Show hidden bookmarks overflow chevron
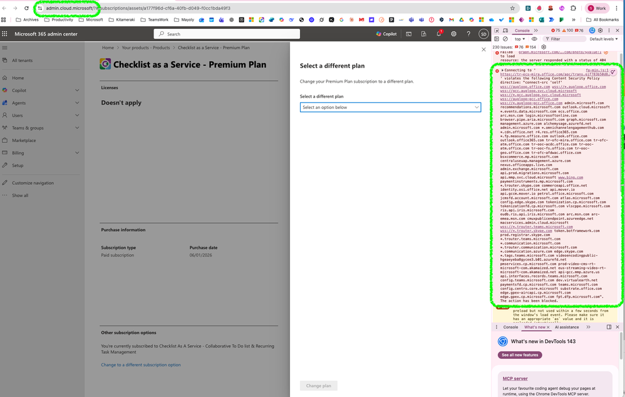Screen dimensions: 625x397 point(574,19)
